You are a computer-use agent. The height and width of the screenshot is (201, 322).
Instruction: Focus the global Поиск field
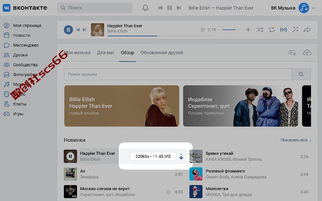pyautogui.click(x=95, y=8)
